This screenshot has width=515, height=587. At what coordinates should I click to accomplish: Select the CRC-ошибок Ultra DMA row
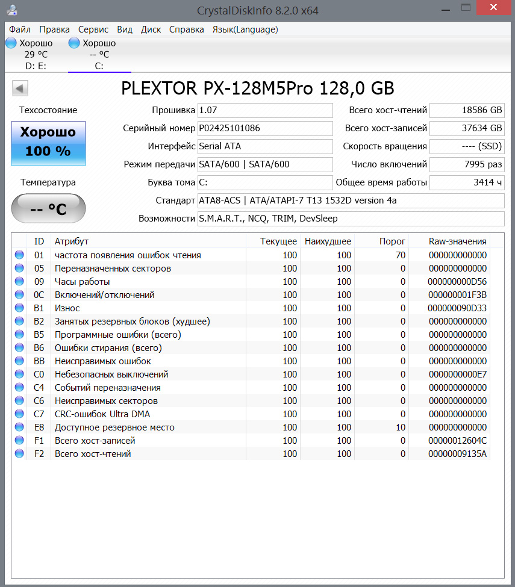[x=251, y=414]
